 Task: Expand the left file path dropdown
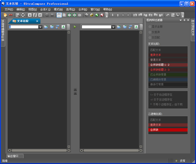pos(41,27)
